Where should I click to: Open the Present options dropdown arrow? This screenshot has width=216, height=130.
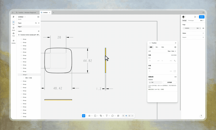pyautogui.click(x=198, y=17)
